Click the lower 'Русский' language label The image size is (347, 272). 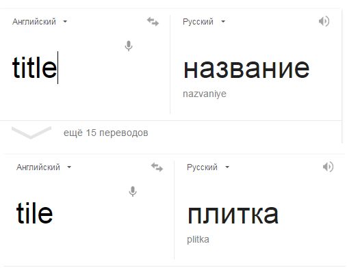point(202,167)
